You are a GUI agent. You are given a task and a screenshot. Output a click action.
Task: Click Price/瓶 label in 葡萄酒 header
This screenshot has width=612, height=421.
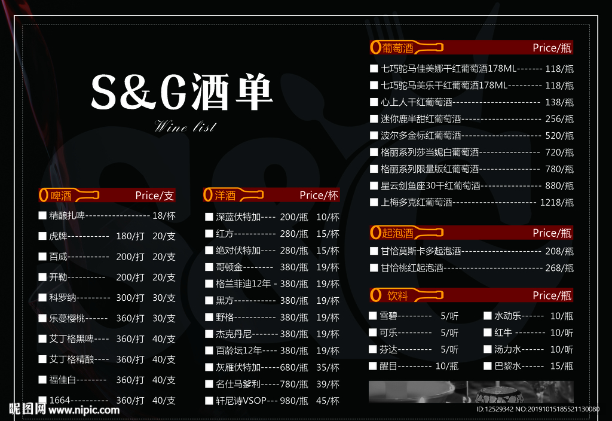pos(552,48)
